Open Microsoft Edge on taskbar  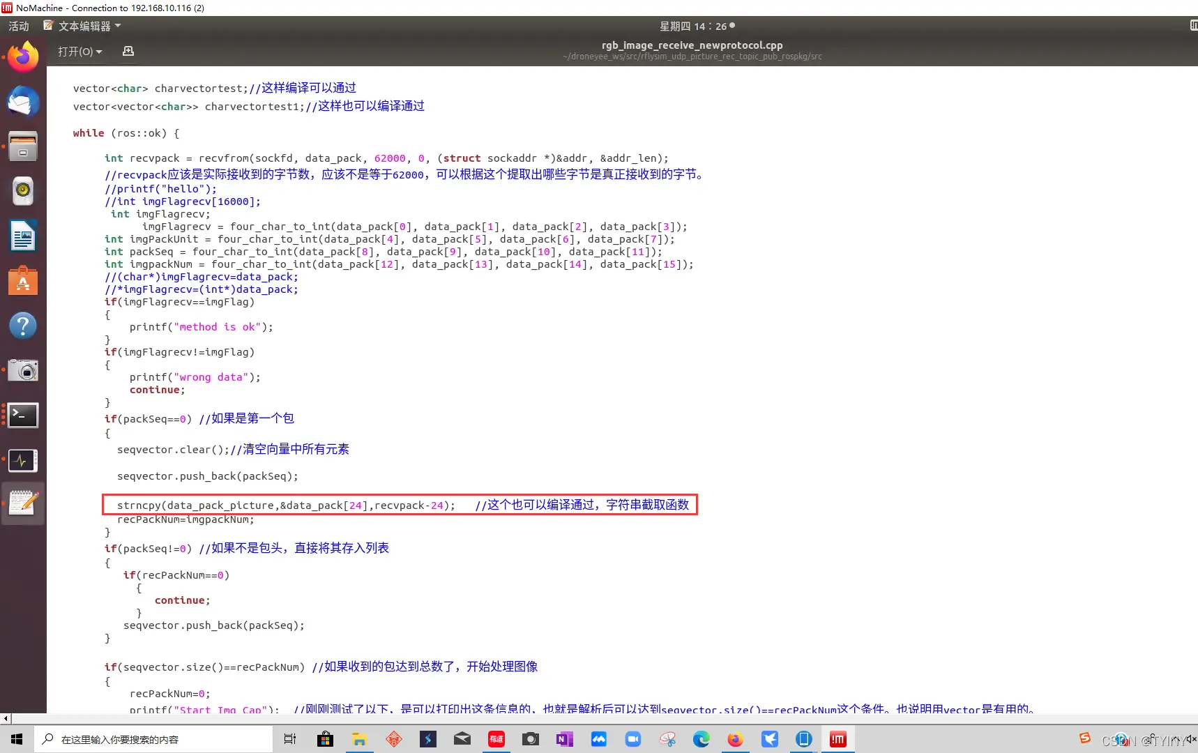702,739
